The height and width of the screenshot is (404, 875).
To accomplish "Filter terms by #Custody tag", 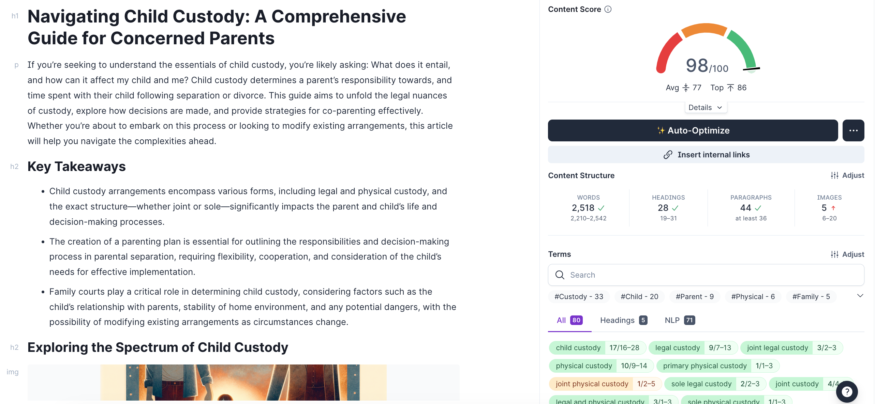I will [x=579, y=297].
